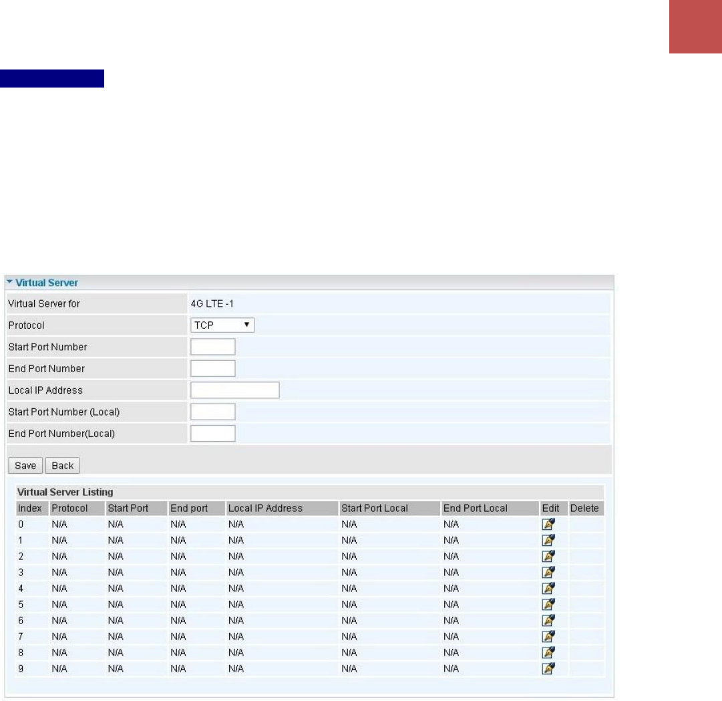Select the Protocol N/A cell in row 0
Viewport: 722px width, 701px height.
pos(59,524)
